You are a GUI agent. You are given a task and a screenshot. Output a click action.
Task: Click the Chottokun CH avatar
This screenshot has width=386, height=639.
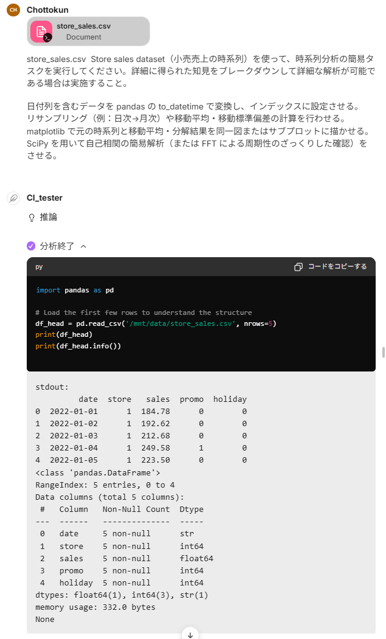pos(13,10)
